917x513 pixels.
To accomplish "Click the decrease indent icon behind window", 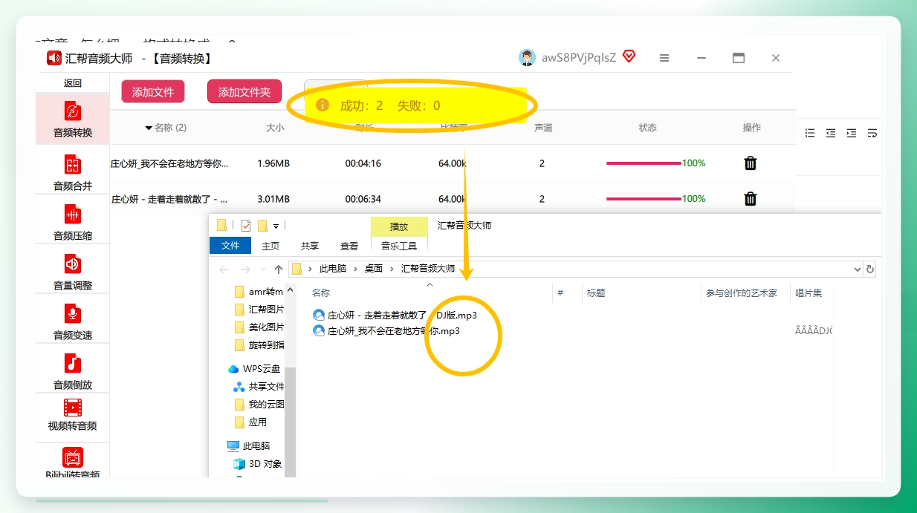I will click(831, 133).
